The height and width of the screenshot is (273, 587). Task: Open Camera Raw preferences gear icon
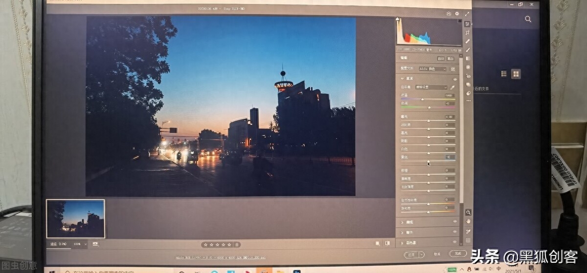point(457,14)
